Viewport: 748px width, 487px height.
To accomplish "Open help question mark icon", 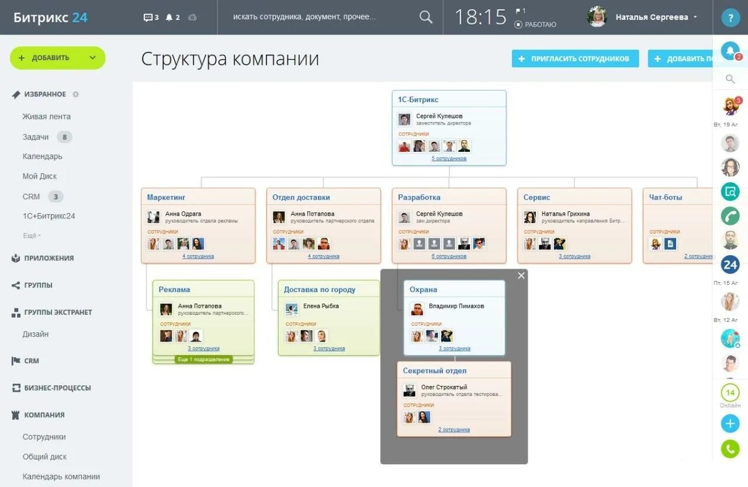I will click(730, 18).
